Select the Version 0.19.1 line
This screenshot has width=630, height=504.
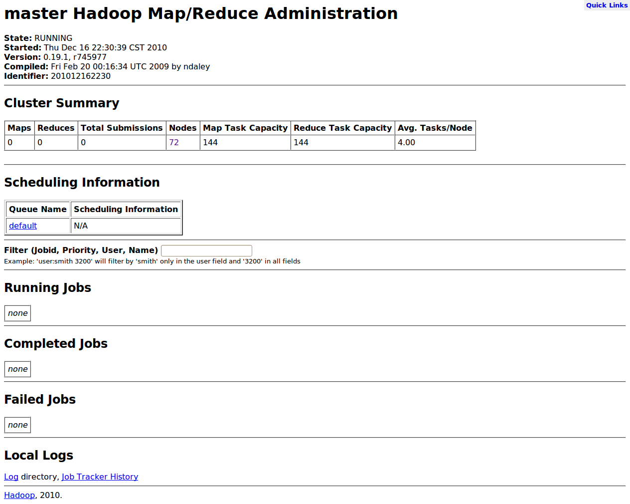click(x=55, y=57)
